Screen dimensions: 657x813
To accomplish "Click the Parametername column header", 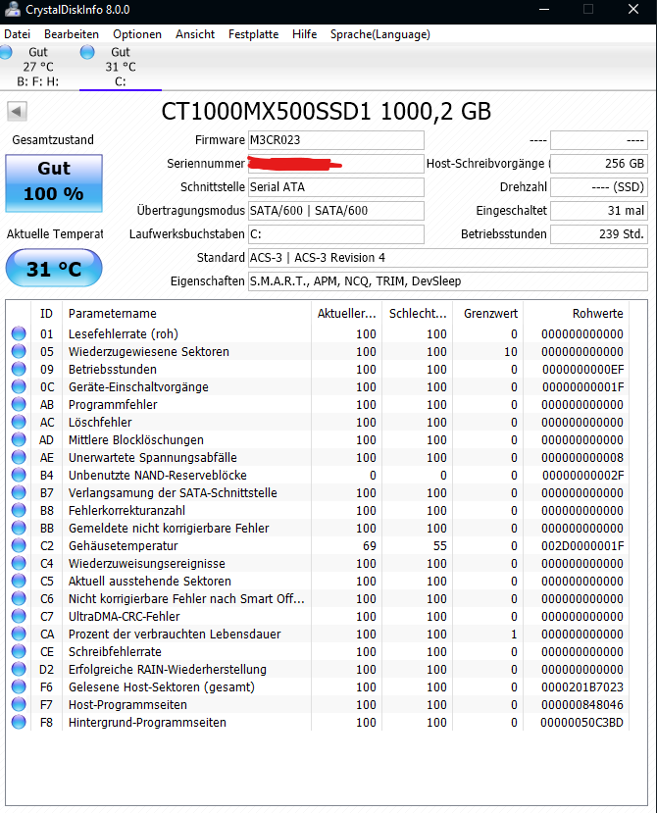I will click(x=186, y=313).
